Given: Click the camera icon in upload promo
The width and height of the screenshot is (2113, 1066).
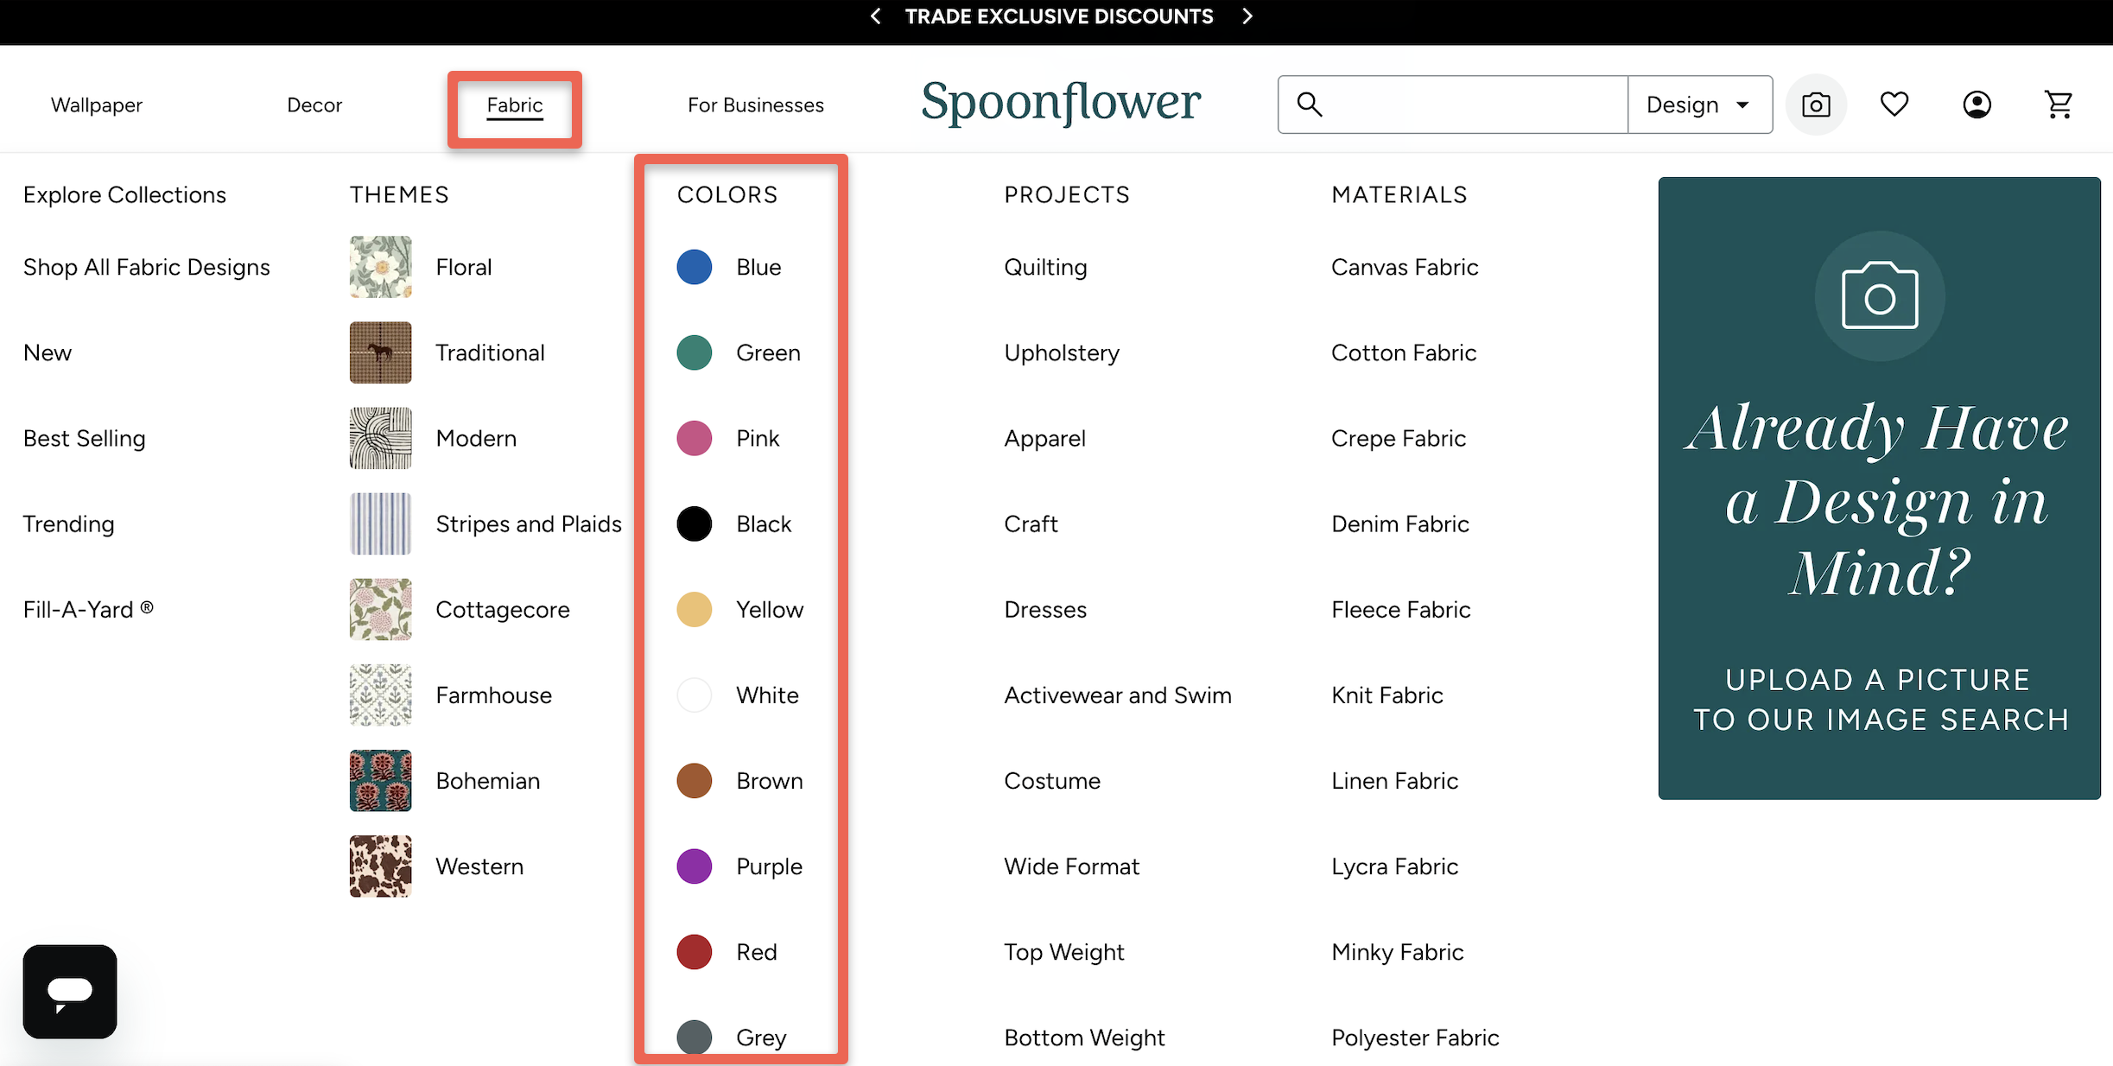Looking at the screenshot, I should tap(1880, 296).
